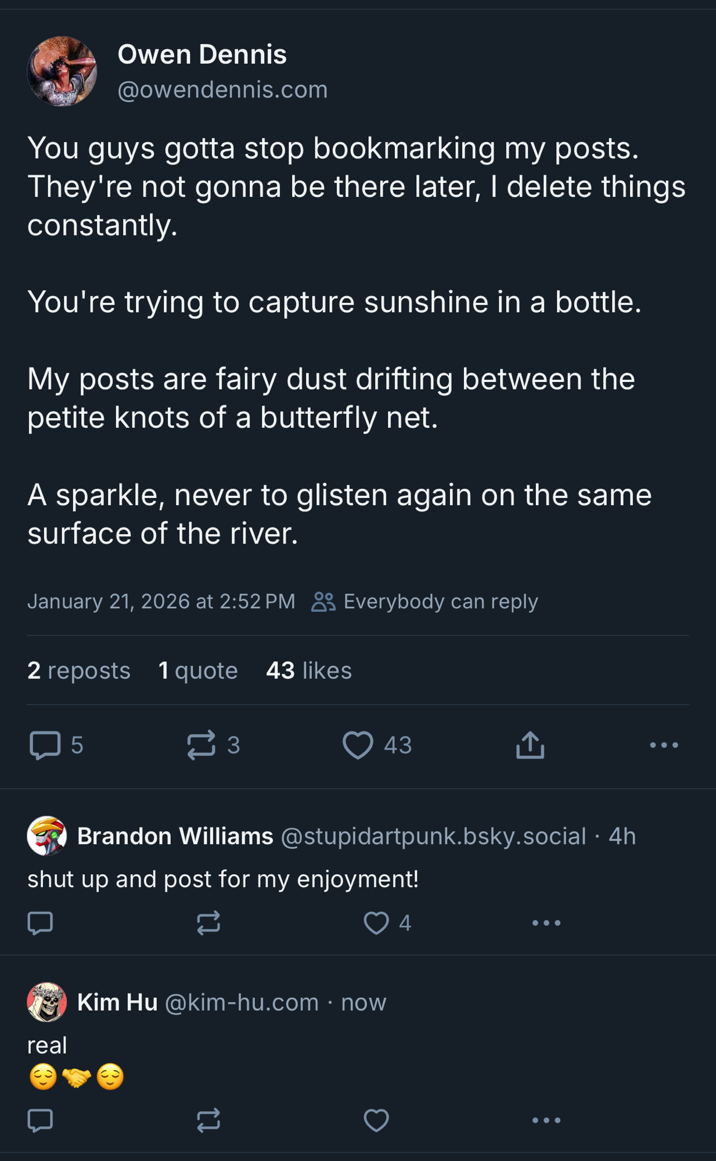Show the 43 likes list
This screenshot has height=1161, width=716.
tap(309, 670)
